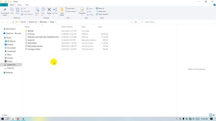Viewport: 216px width, 121px height.
Task: Select the MpCmdRun text document
Action: point(32,43)
